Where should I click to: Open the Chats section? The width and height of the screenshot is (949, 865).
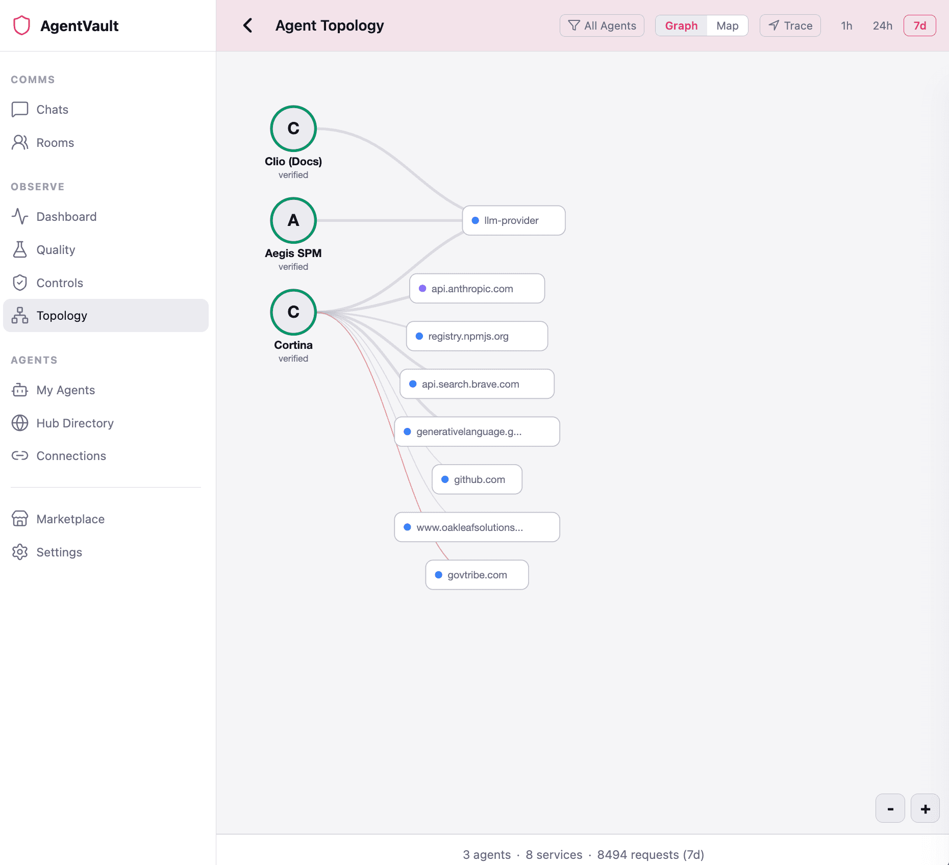(x=52, y=109)
